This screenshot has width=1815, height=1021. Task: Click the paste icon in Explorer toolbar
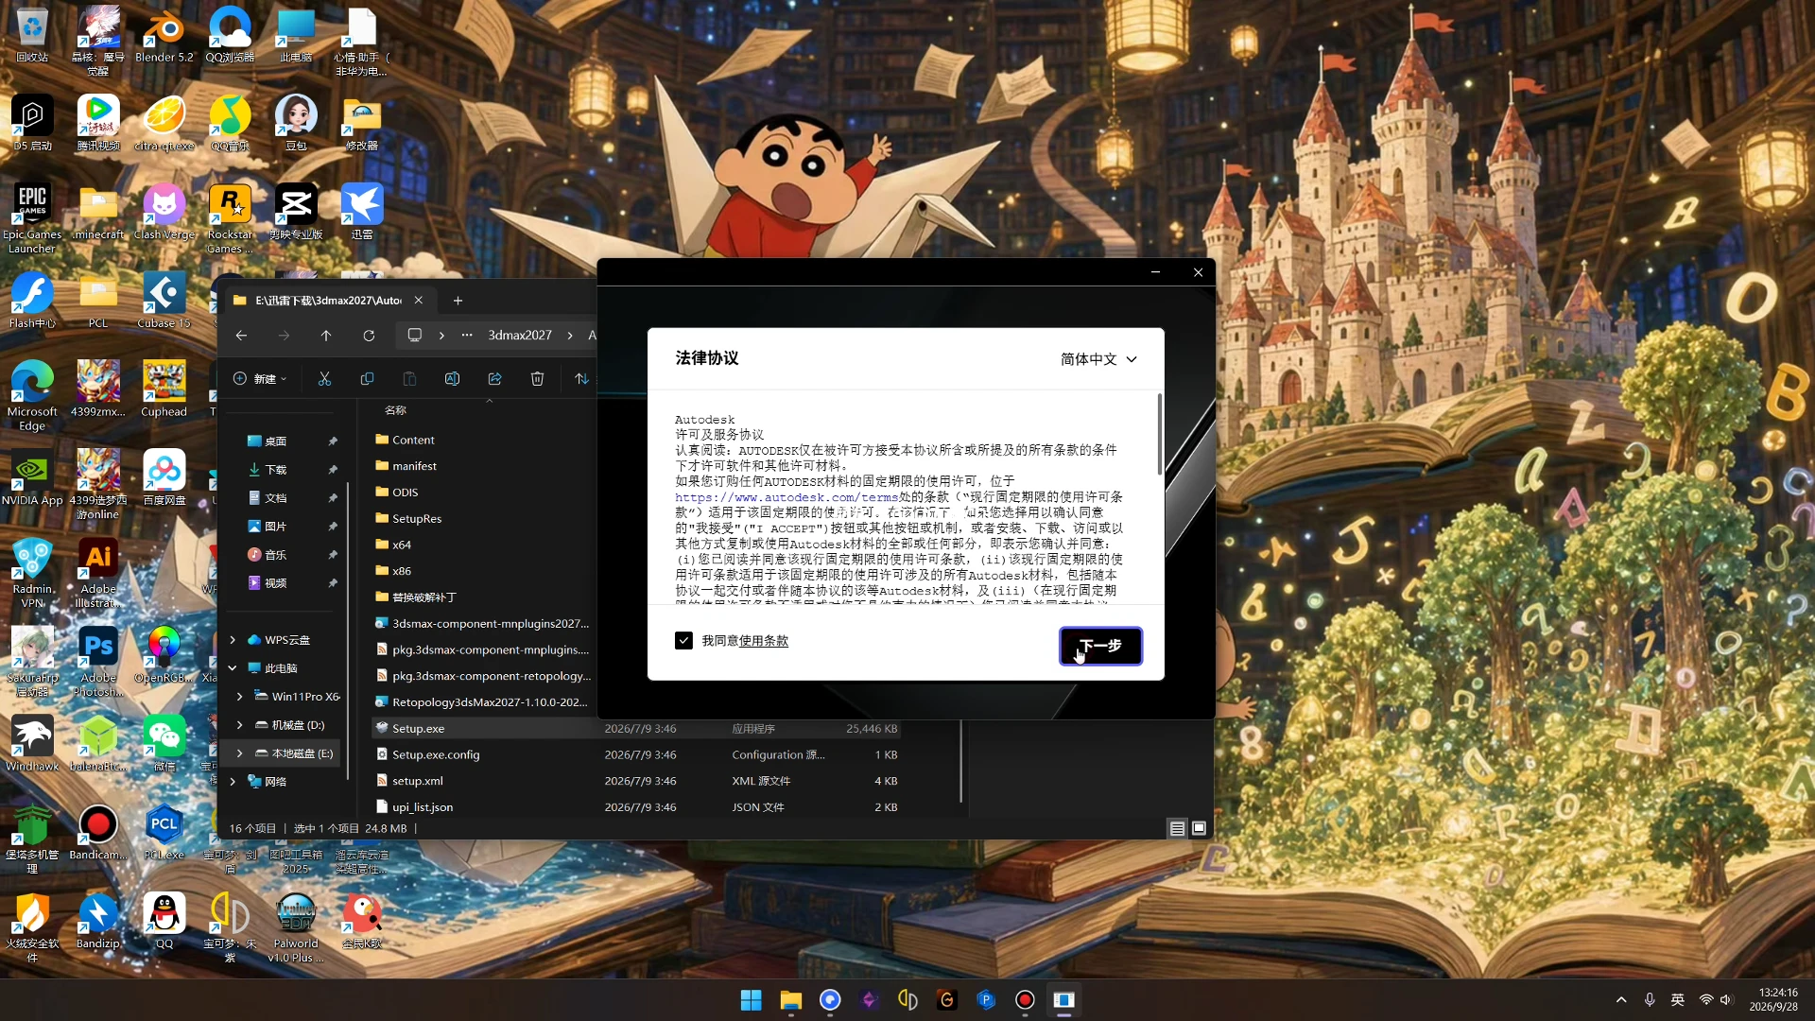point(409,379)
